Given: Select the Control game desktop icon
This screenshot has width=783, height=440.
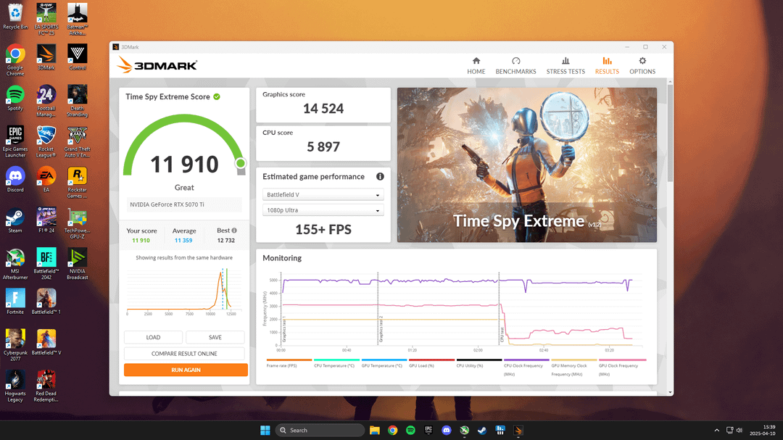Looking at the screenshot, I should coord(78,57).
